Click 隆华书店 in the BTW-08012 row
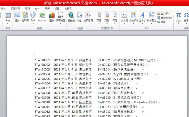This screenshot has width=189, height=117. (x=85, y=111)
